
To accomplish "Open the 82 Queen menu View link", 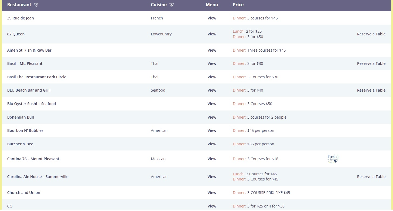I will click(212, 34).
